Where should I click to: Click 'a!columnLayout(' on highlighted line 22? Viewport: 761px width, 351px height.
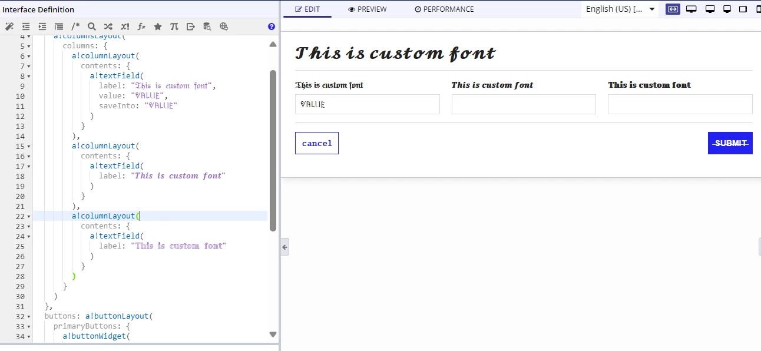[x=105, y=216]
